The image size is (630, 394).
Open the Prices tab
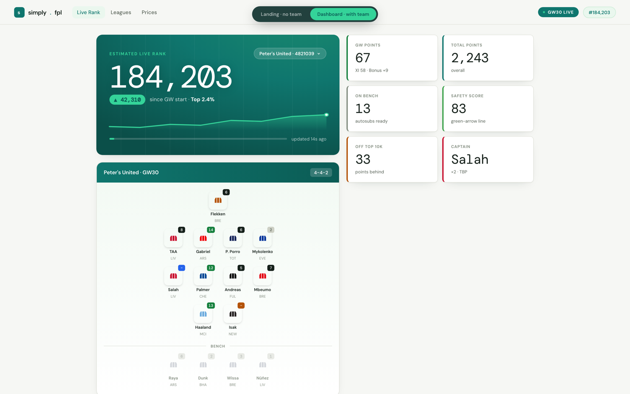pos(149,12)
